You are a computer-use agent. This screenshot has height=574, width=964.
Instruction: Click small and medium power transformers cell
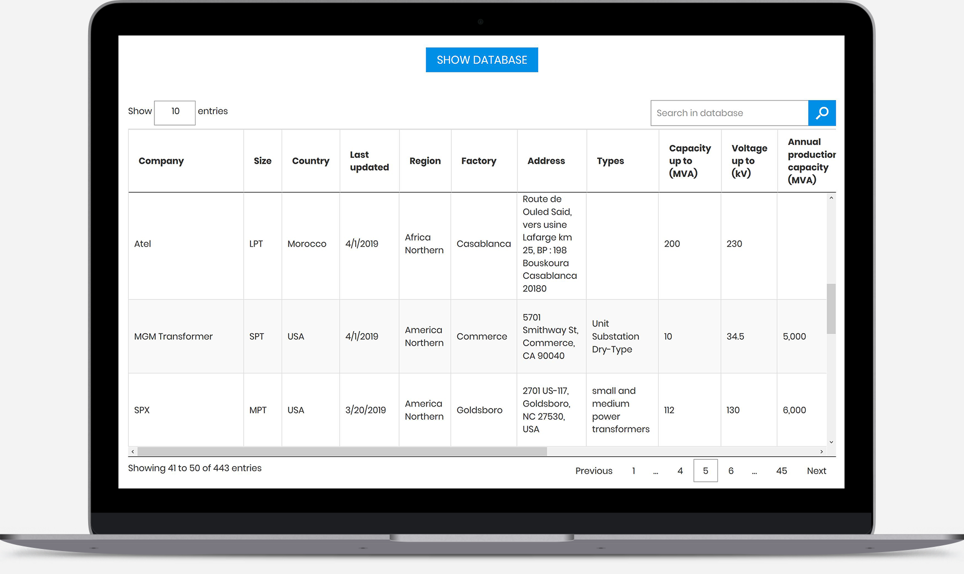[x=622, y=410]
